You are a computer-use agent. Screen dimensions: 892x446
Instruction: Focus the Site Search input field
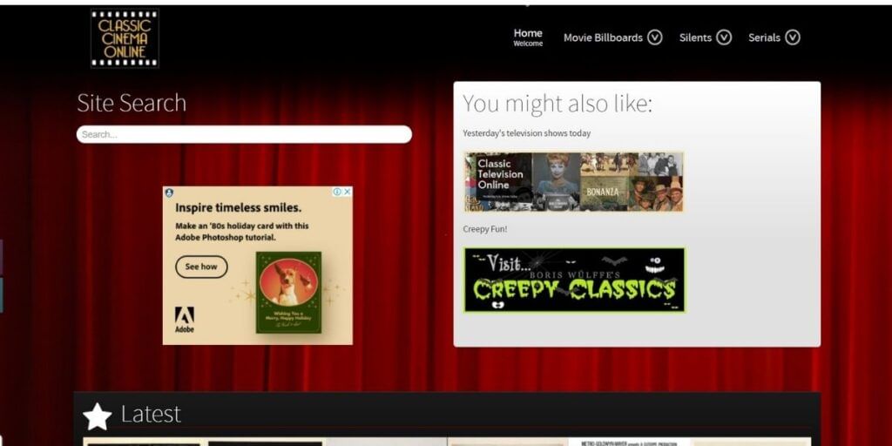pyautogui.click(x=244, y=134)
